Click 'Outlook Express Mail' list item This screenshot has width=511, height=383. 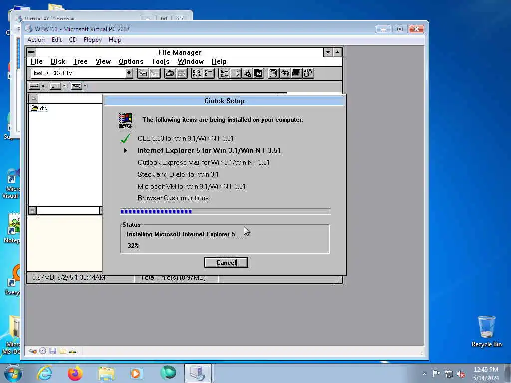coord(204,162)
